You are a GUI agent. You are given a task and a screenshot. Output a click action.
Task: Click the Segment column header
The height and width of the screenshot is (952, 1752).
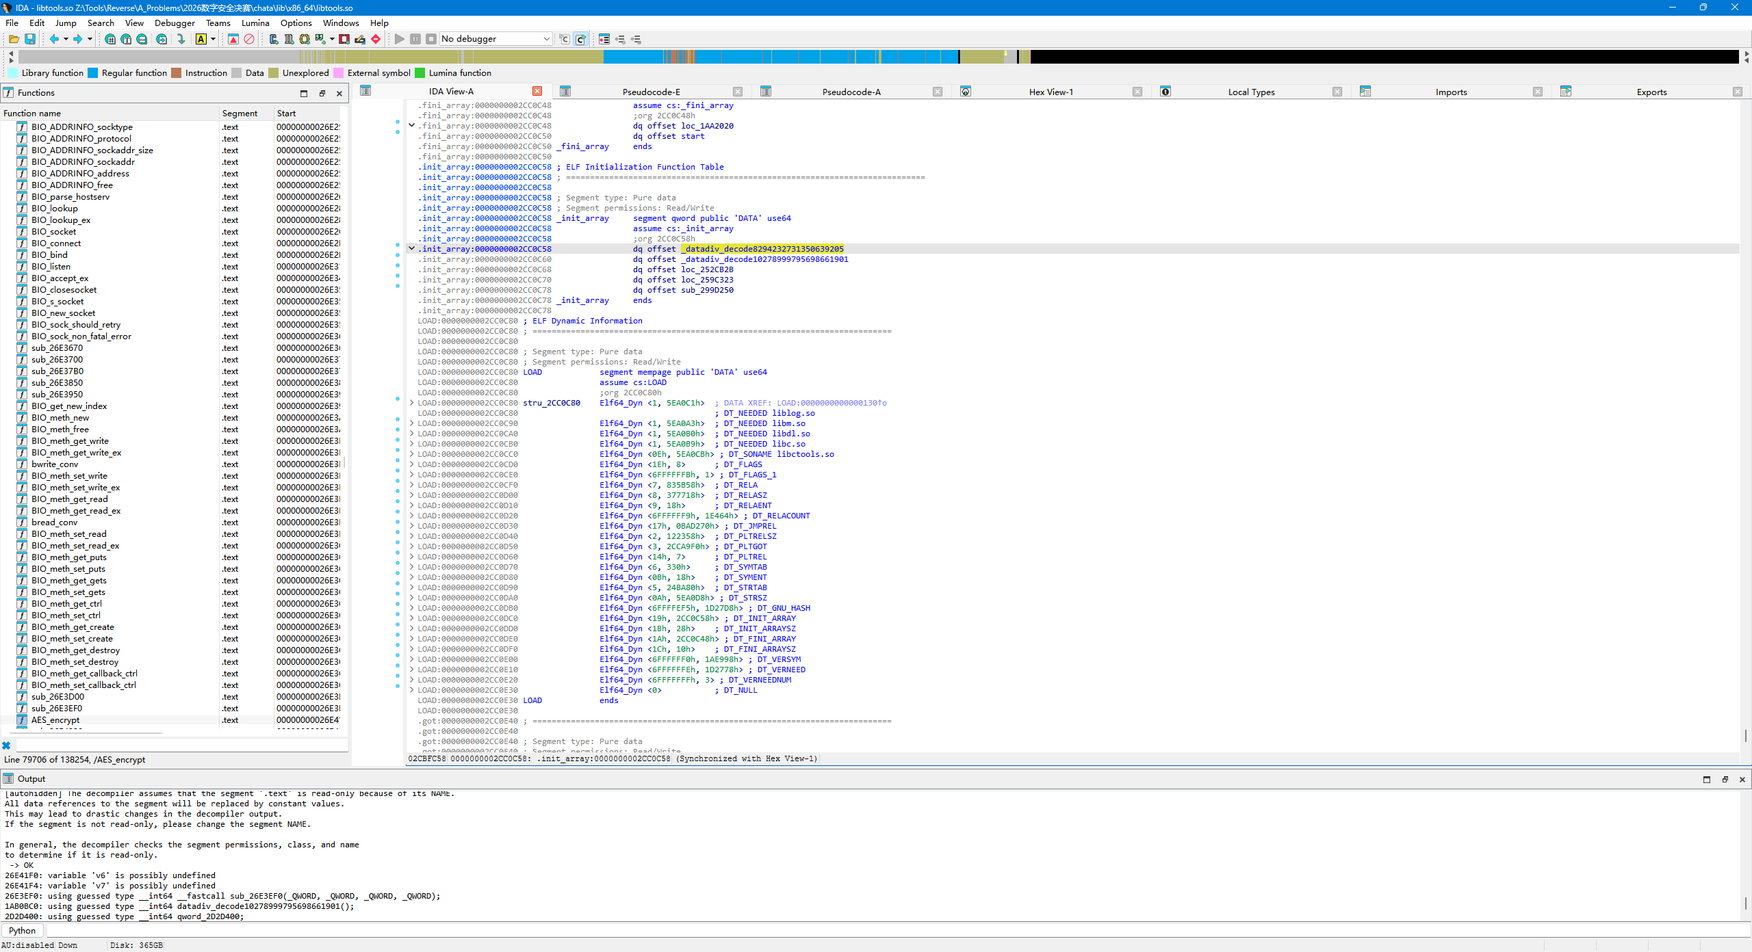coord(240,114)
